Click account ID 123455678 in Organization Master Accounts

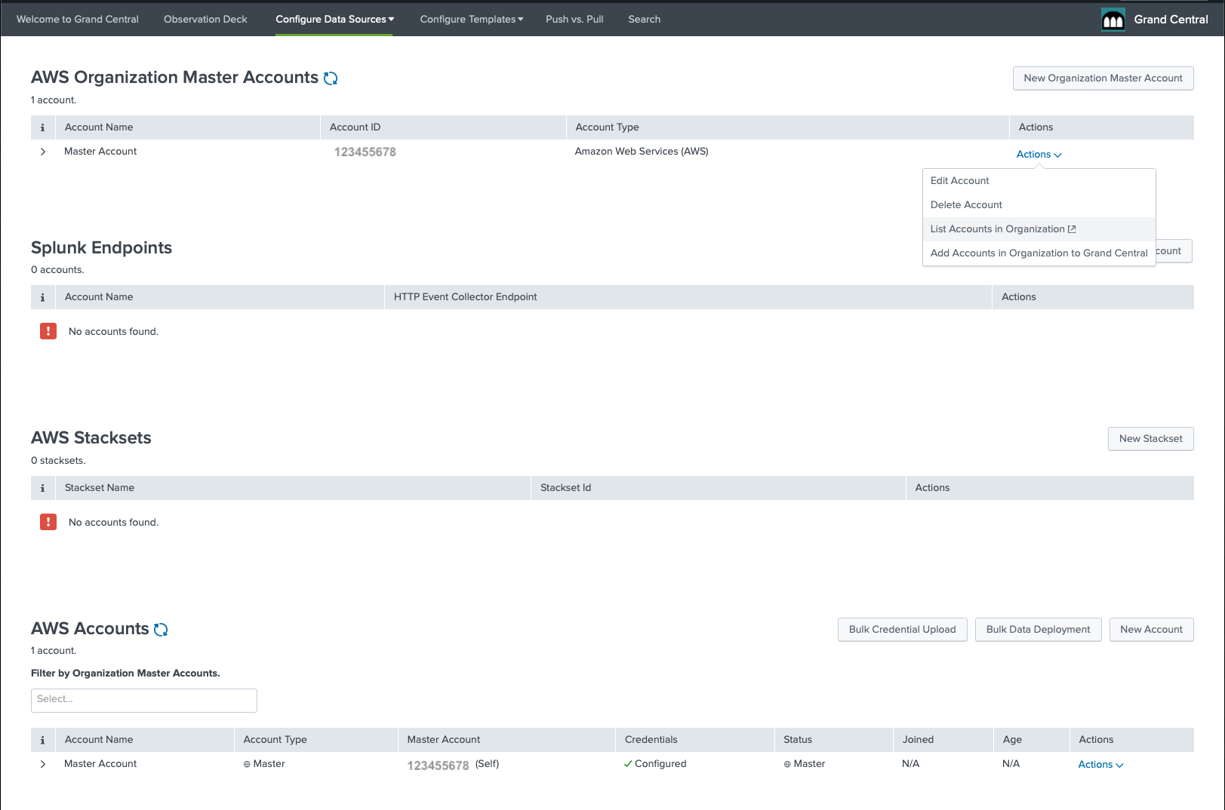coord(365,152)
